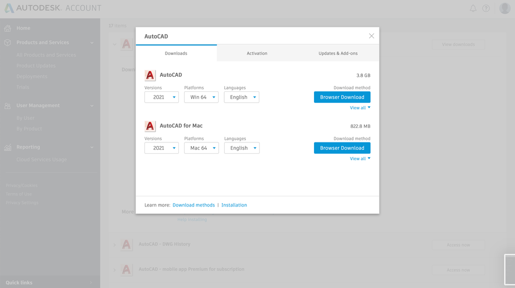Screen dimensions: 515x288
Task: Switch to the Activation tab
Action: [x=257, y=53]
